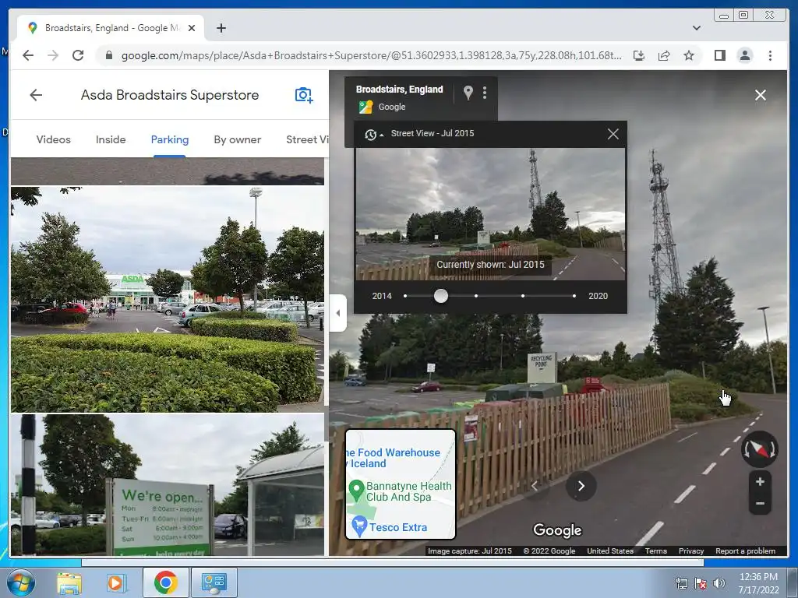Go back from Asda Broadstairs Superstore photos

tap(36, 95)
